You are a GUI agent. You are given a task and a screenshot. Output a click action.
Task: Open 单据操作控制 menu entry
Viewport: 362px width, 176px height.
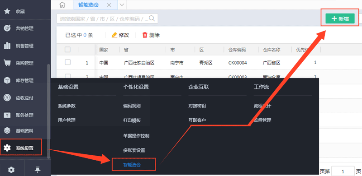point(136,136)
